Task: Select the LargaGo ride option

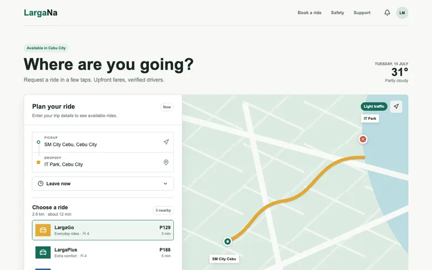Action: (x=103, y=230)
